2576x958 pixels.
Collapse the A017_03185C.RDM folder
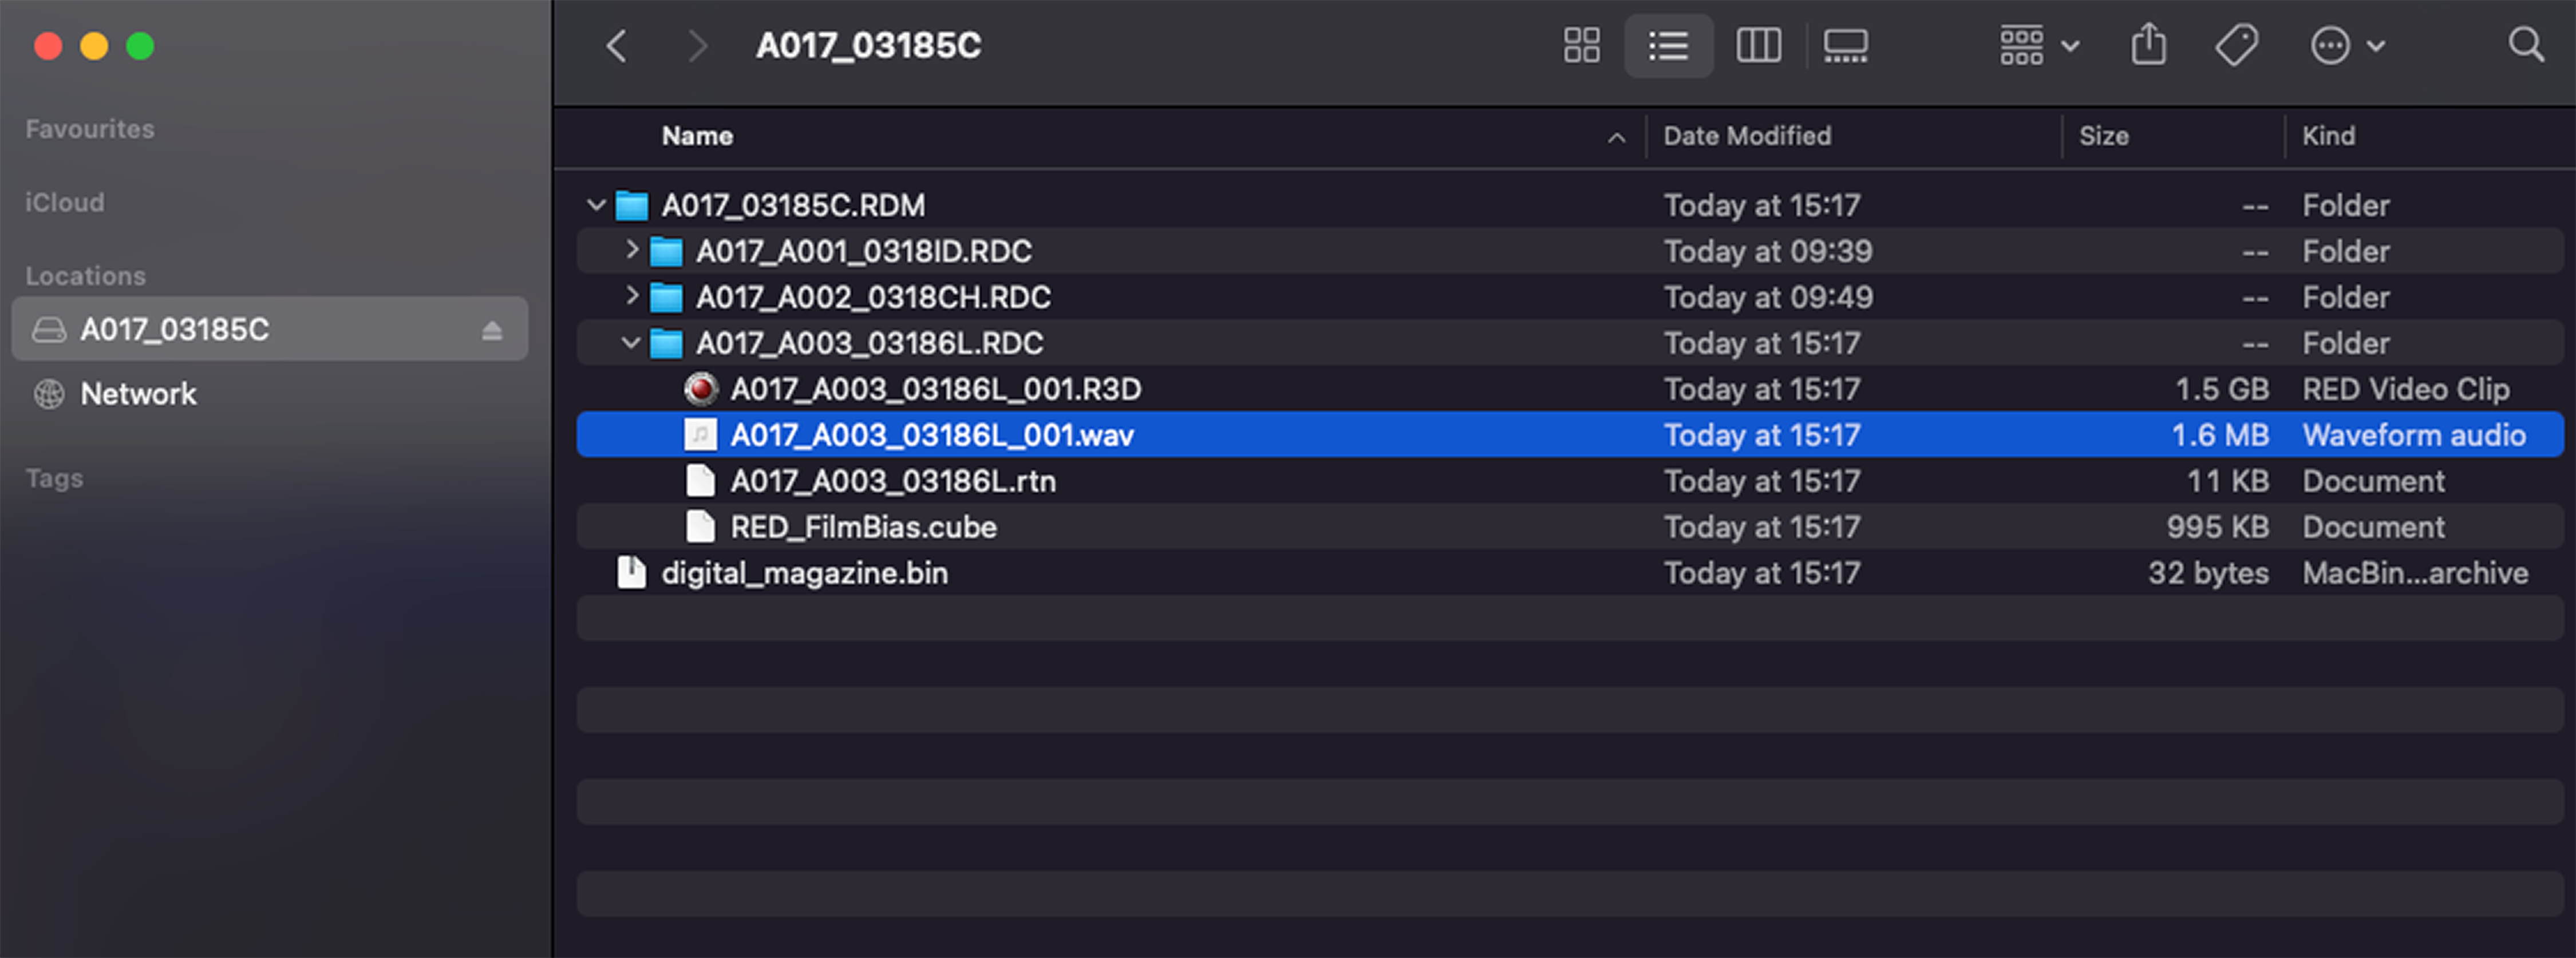596,206
